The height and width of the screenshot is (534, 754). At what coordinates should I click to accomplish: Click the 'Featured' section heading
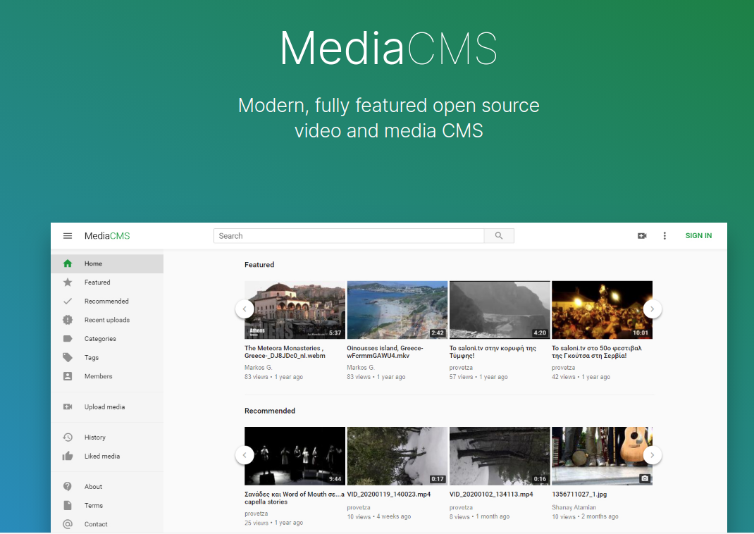(259, 265)
